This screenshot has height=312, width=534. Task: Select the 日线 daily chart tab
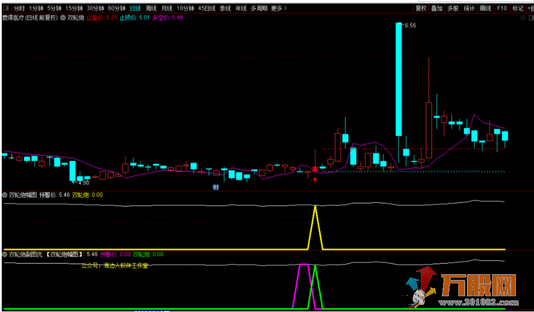pyautogui.click(x=135, y=8)
